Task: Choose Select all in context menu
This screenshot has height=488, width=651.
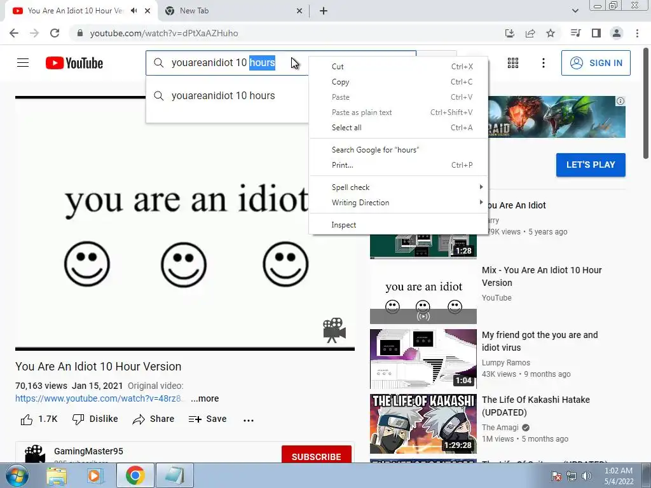Action: coord(399,127)
